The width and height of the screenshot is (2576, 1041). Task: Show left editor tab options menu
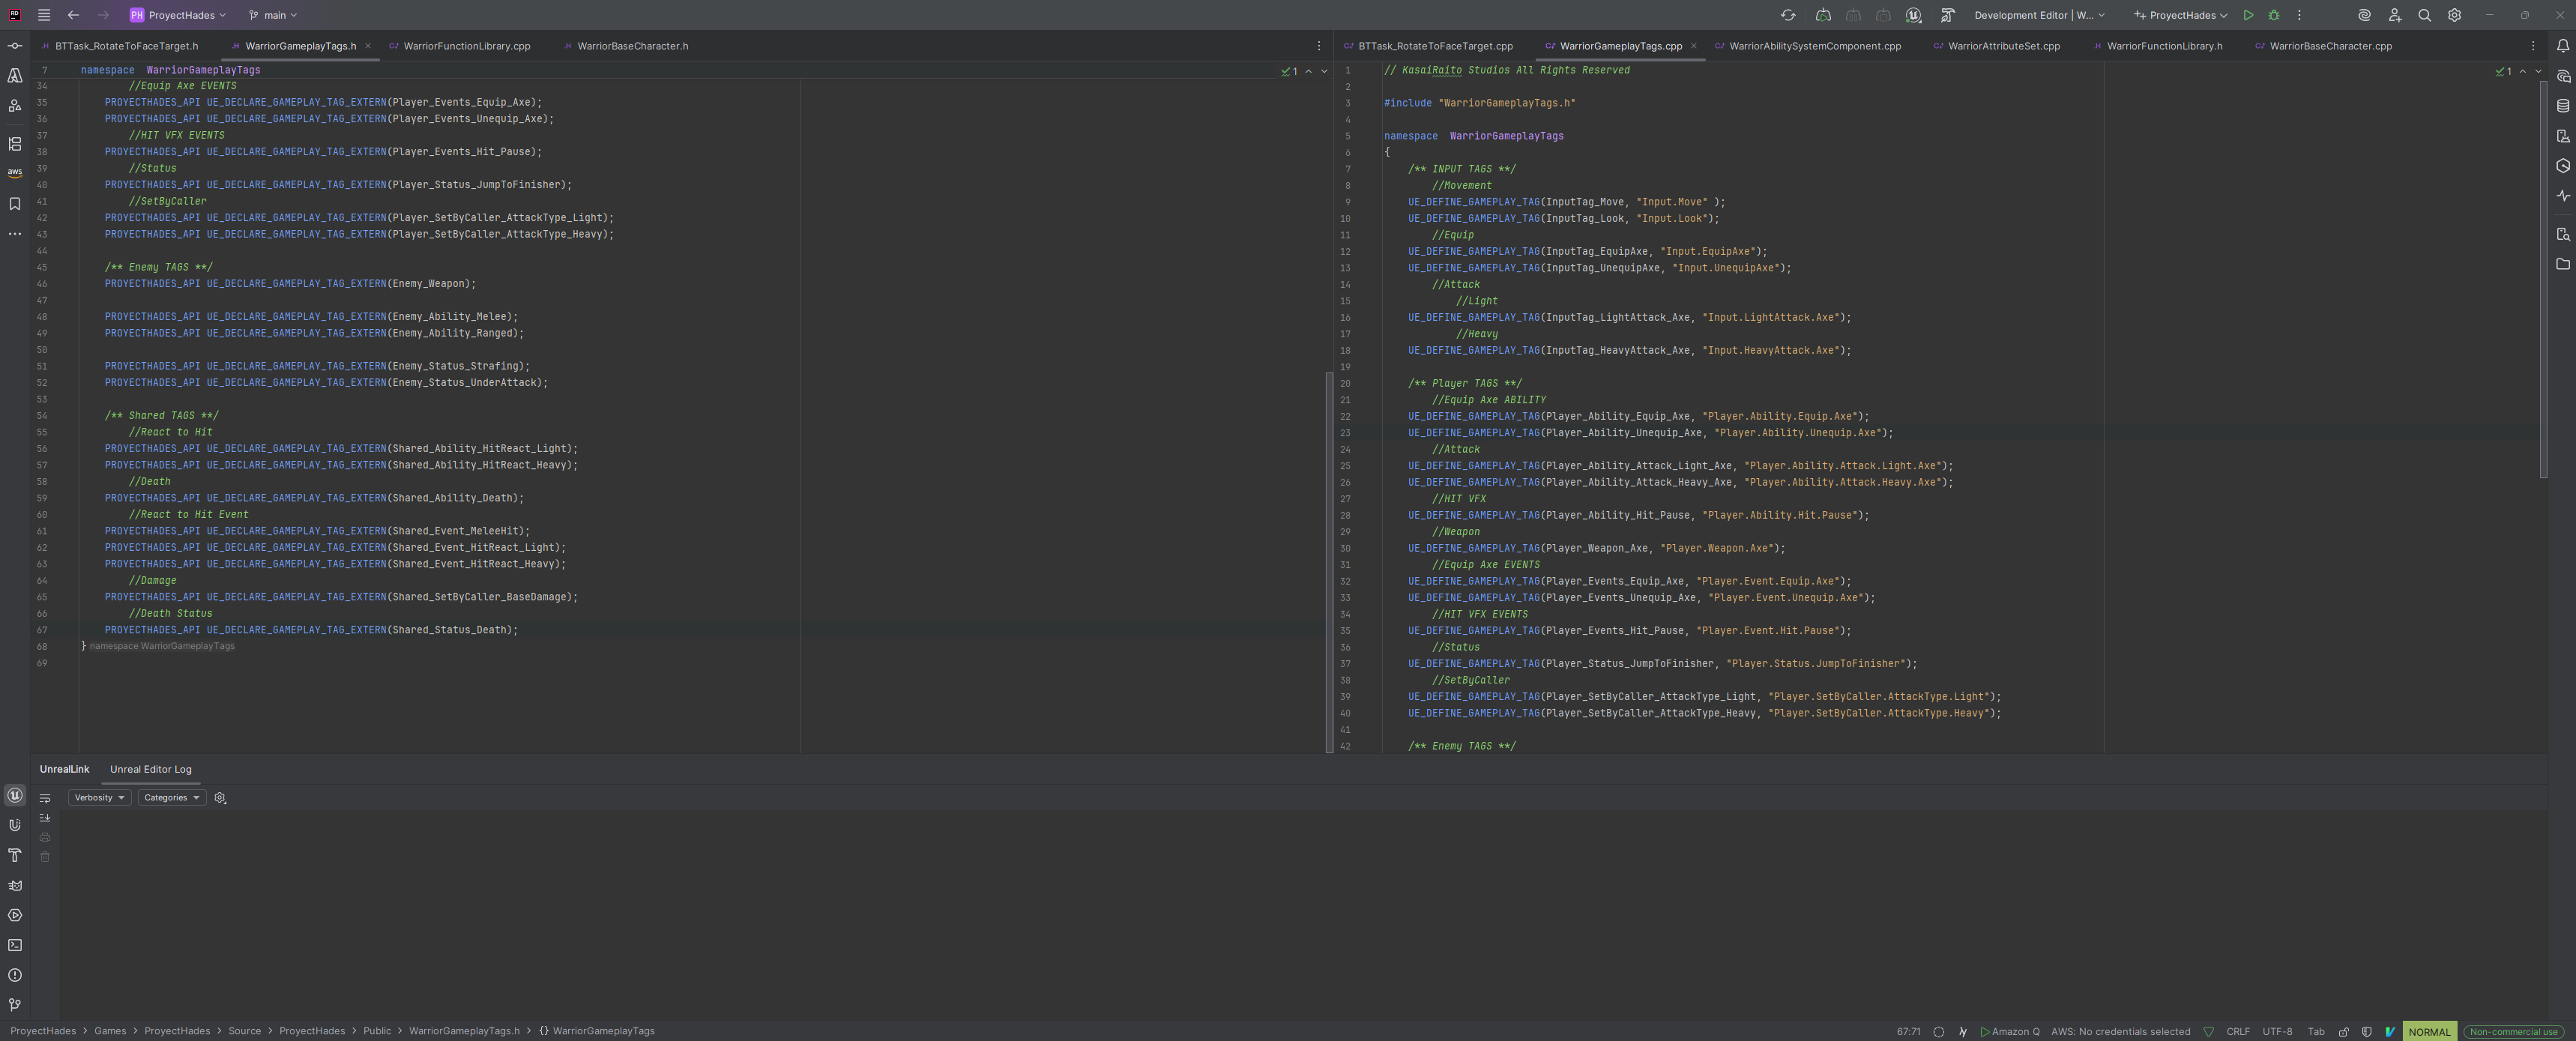tap(1319, 46)
